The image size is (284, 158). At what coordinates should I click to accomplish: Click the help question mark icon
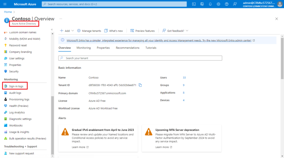[227, 4]
